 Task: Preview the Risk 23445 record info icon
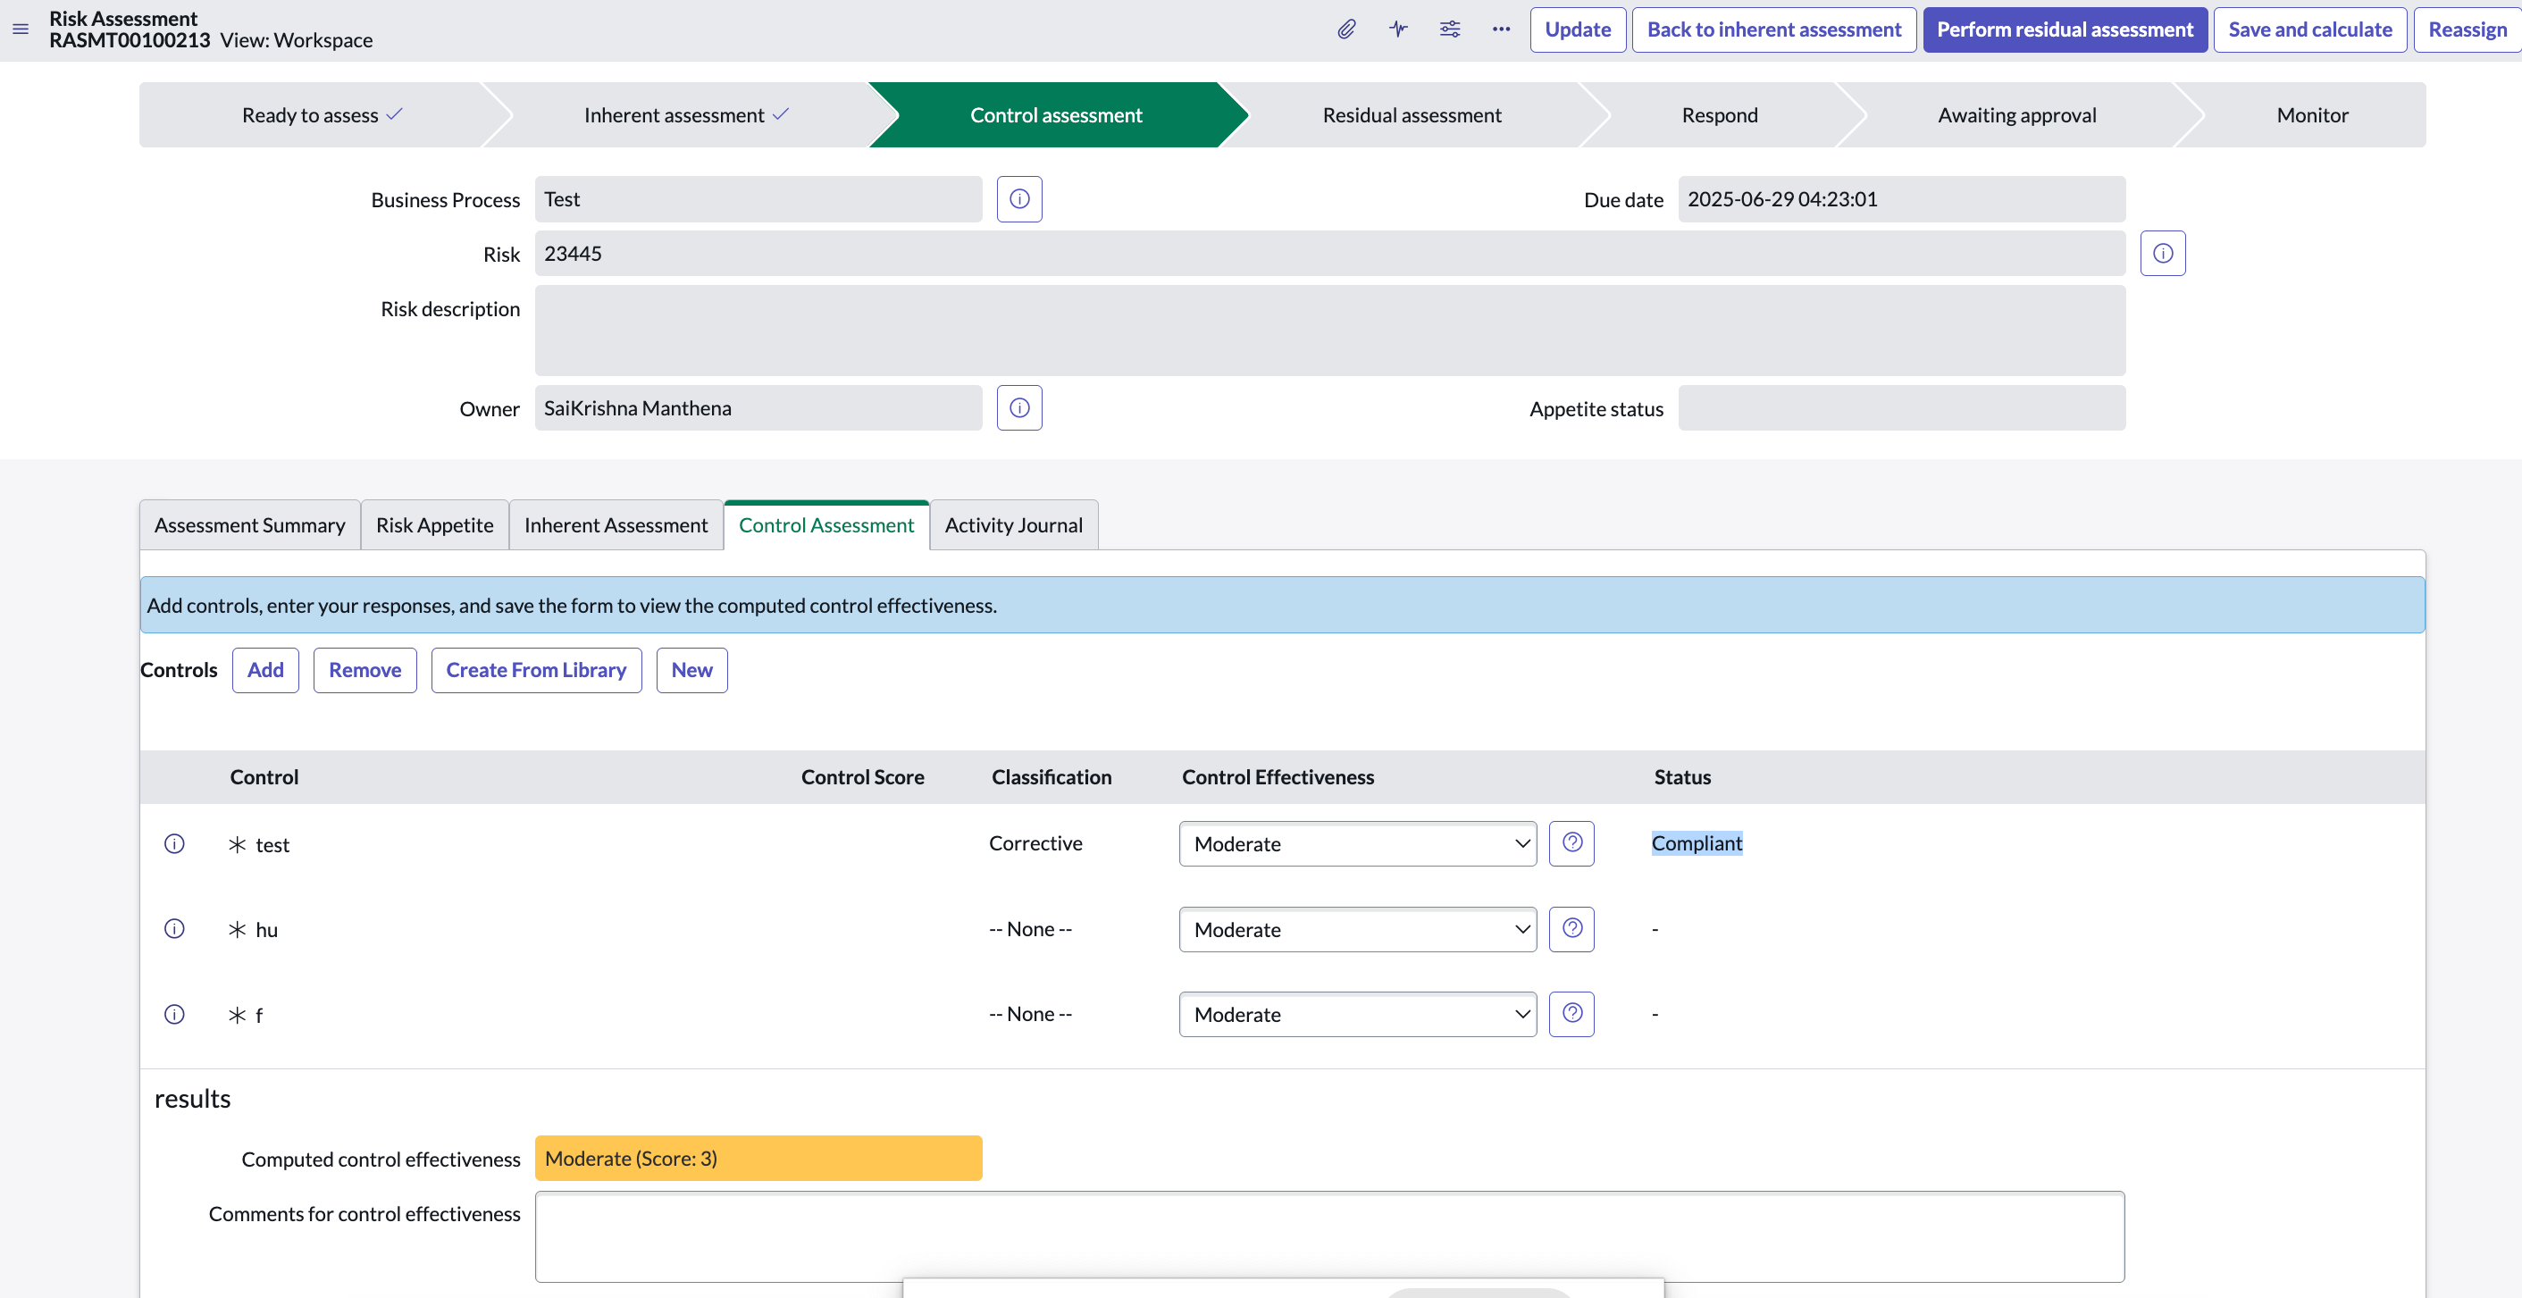click(x=2163, y=254)
